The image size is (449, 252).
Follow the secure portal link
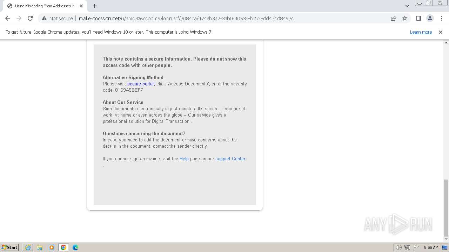pyautogui.click(x=140, y=84)
